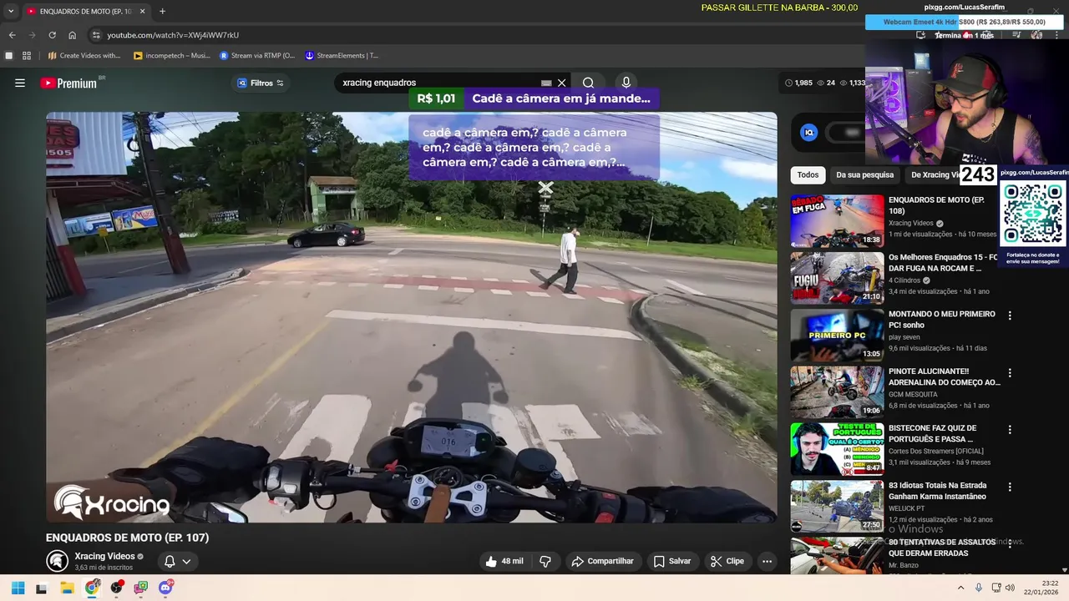The image size is (1069, 601).
Task: Click the 'PINOTE ALUCINANTE!!' video title
Action: 945,376
